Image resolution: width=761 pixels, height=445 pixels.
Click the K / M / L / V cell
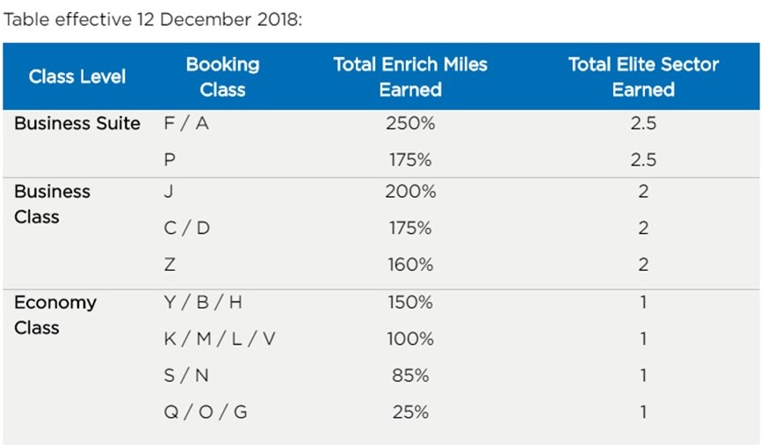click(220, 339)
